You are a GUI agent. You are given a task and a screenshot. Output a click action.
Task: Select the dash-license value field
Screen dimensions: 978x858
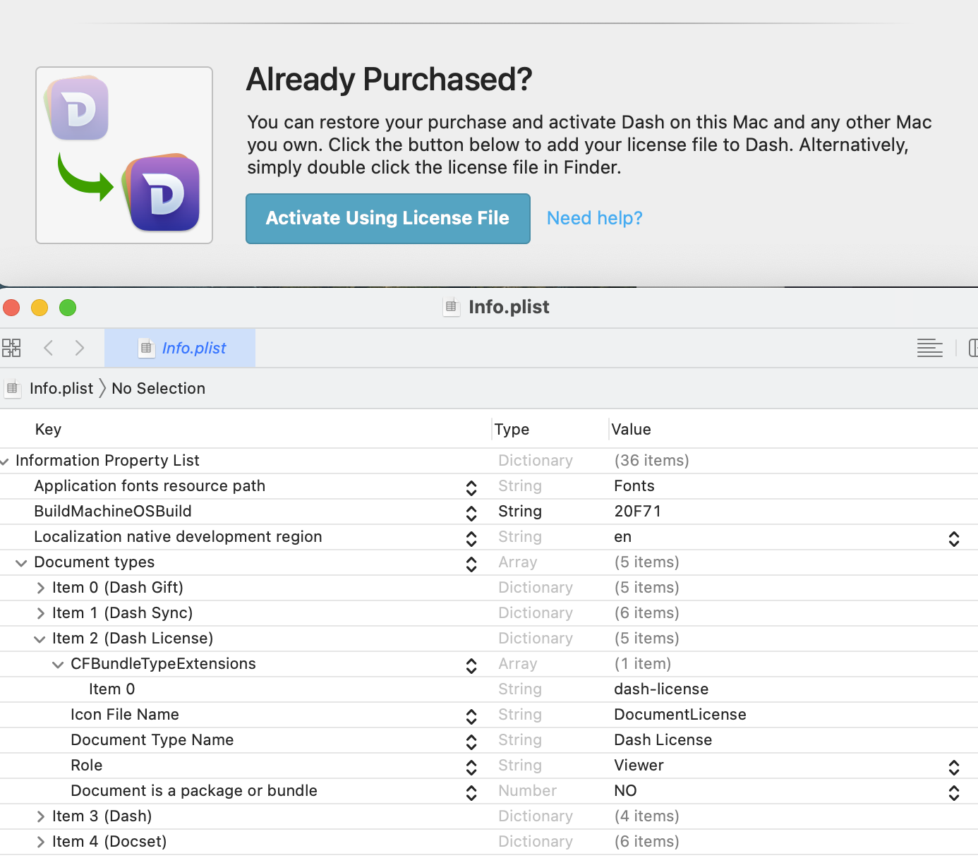click(x=661, y=689)
